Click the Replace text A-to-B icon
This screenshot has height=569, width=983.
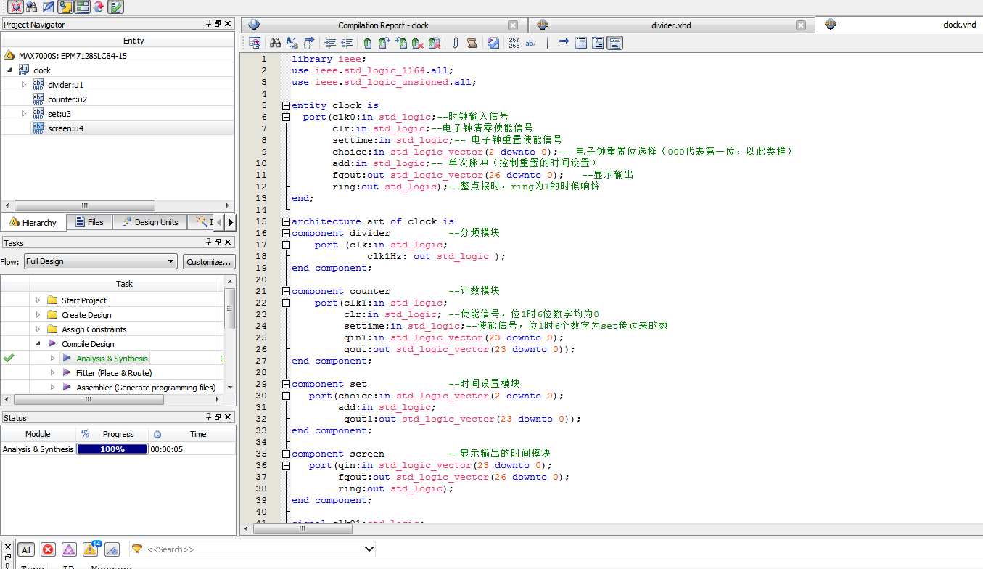pyautogui.click(x=292, y=43)
